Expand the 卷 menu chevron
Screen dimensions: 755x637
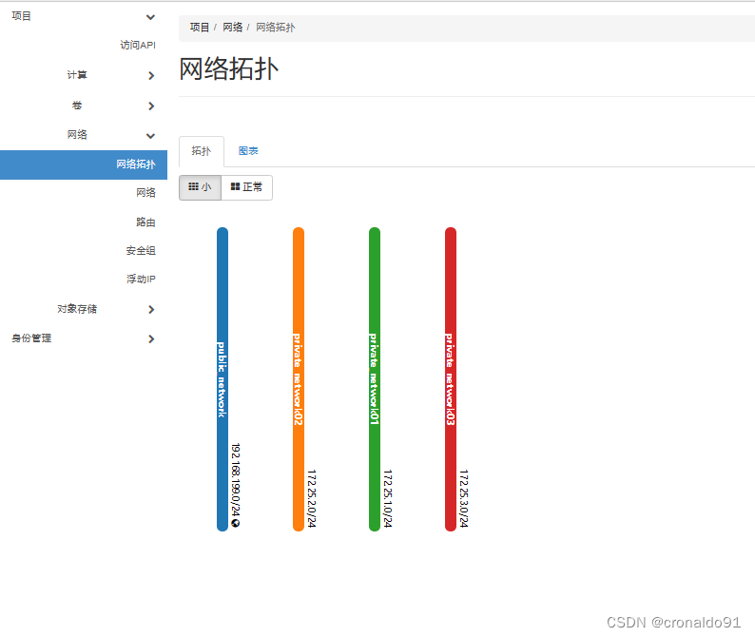(151, 106)
